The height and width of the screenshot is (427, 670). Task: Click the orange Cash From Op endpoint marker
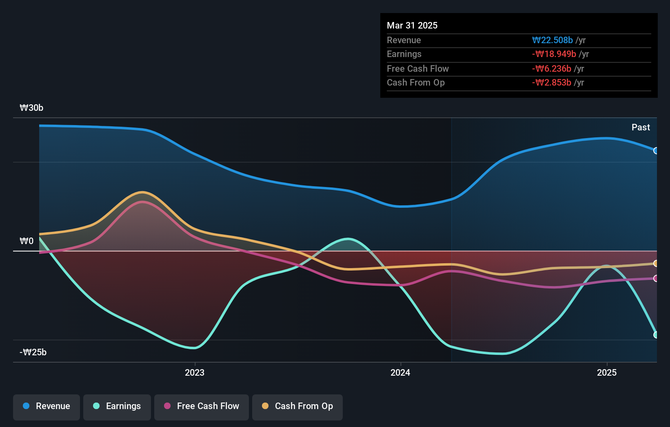[656, 264]
